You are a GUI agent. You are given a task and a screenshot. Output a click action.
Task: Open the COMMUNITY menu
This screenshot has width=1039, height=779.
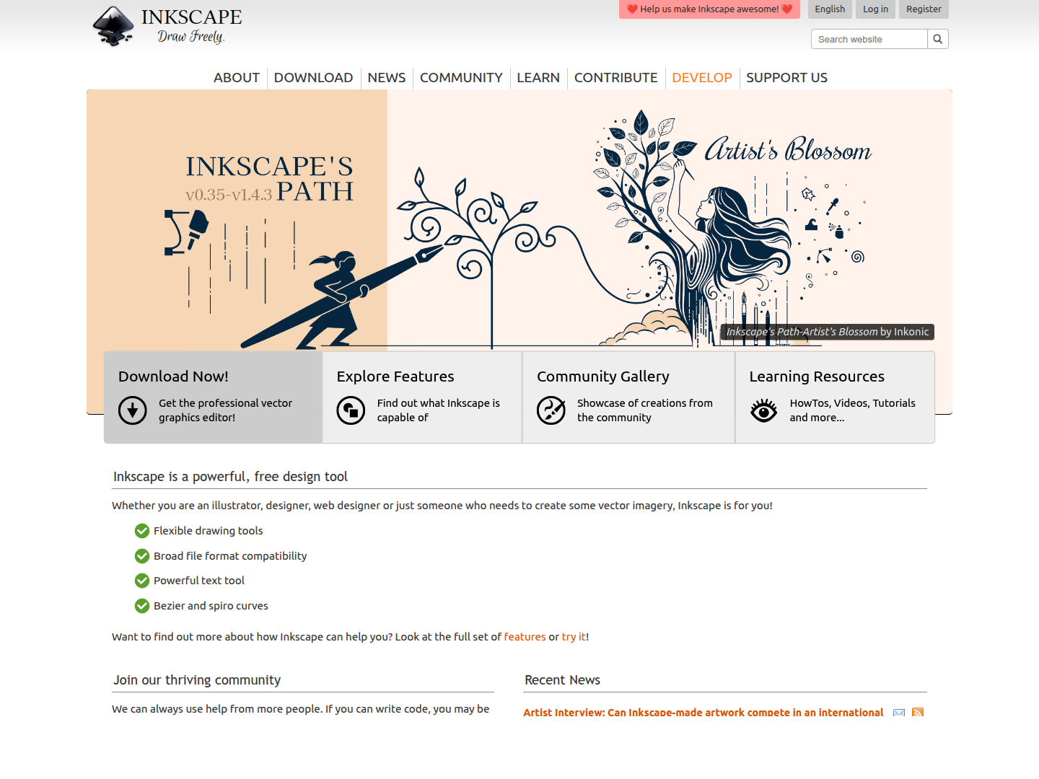(x=461, y=78)
